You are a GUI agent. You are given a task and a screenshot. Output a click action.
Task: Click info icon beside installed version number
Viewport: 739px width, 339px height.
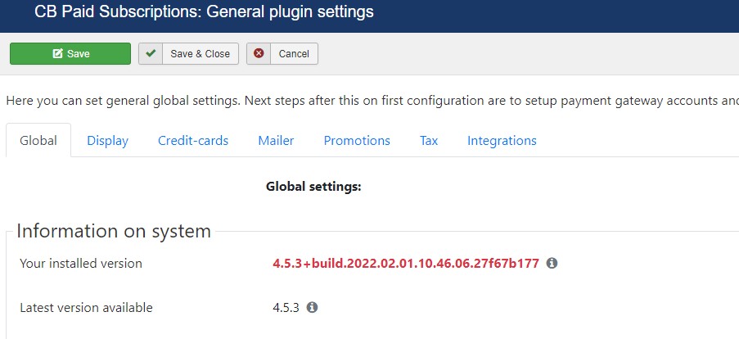tap(552, 263)
